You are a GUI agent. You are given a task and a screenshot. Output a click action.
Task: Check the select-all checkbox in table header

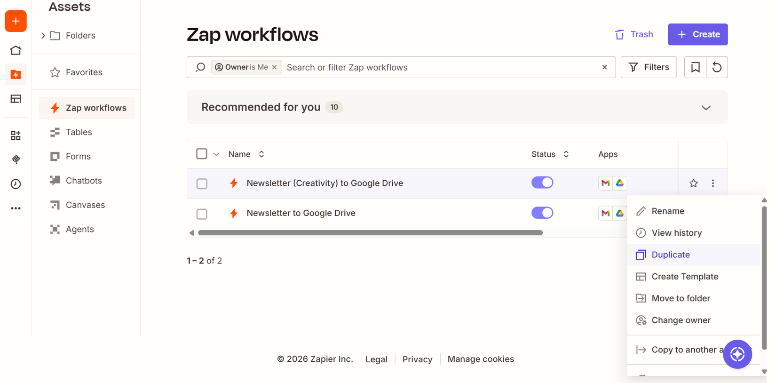click(202, 154)
